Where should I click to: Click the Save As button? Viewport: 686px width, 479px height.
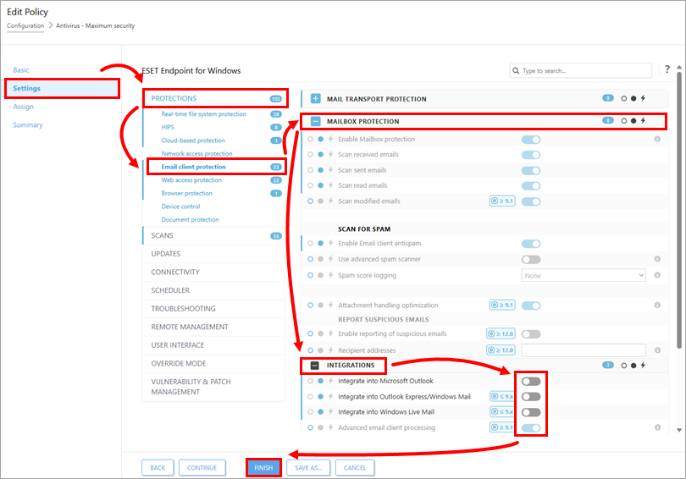coord(308,468)
